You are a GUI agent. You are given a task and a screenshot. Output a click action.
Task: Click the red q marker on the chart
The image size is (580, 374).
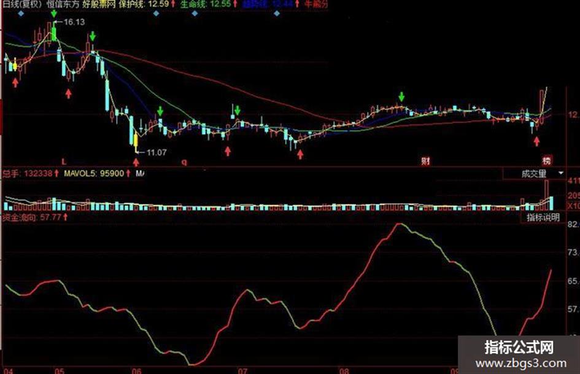pos(184,162)
